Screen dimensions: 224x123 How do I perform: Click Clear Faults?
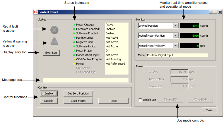pyautogui.click(x=78, y=101)
